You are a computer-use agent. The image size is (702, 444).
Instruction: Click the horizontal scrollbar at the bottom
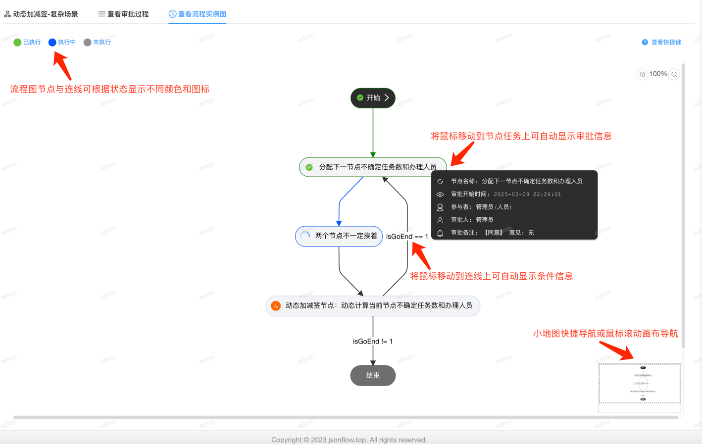[347, 418]
